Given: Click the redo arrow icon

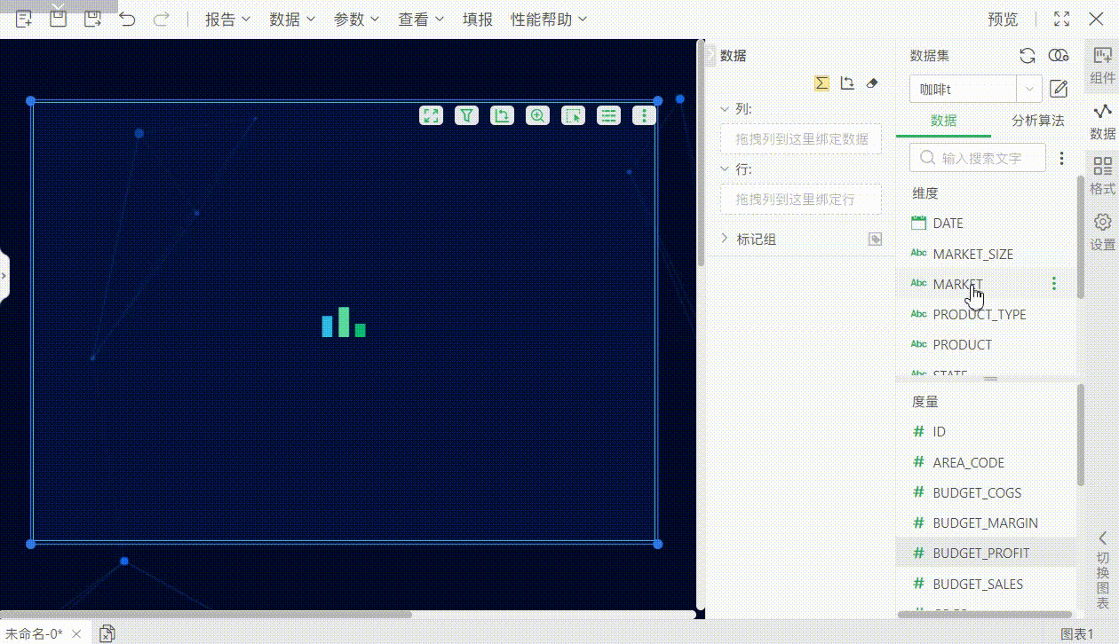Looking at the screenshot, I should click(161, 19).
